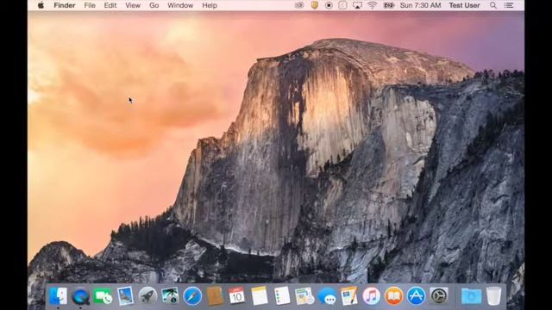Click the circular record status icon

click(x=329, y=5)
